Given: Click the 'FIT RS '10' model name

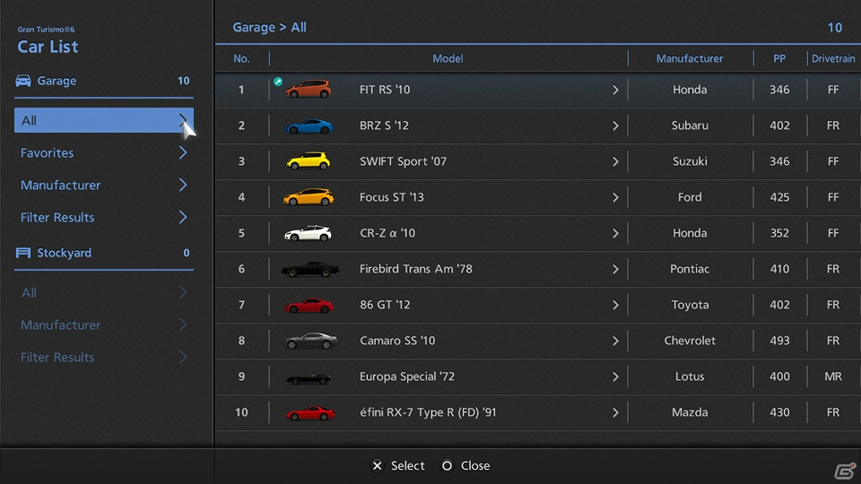Looking at the screenshot, I should pyautogui.click(x=385, y=90).
